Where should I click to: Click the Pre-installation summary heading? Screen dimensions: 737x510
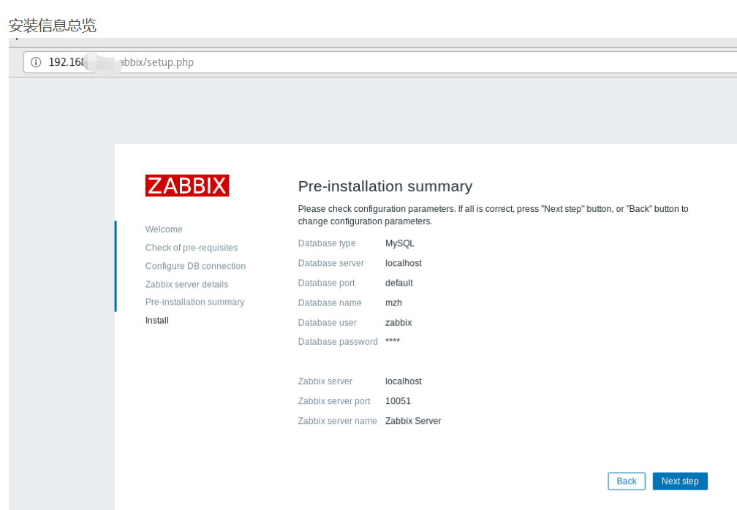coord(385,186)
